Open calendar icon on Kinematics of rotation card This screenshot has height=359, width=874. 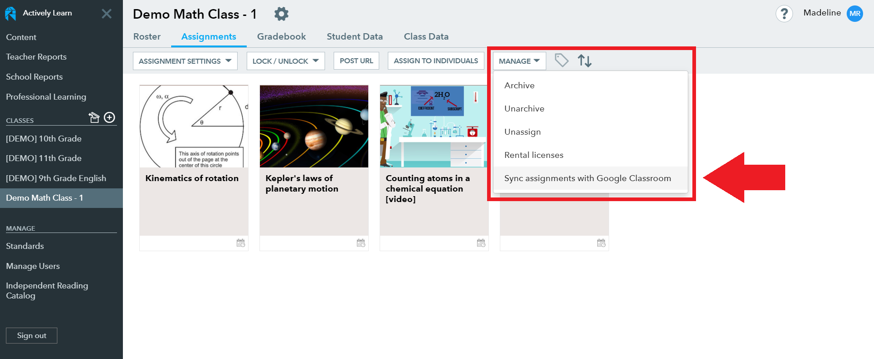(x=241, y=243)
